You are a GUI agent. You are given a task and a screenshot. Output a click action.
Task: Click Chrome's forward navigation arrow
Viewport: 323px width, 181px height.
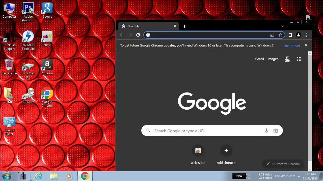130,35
